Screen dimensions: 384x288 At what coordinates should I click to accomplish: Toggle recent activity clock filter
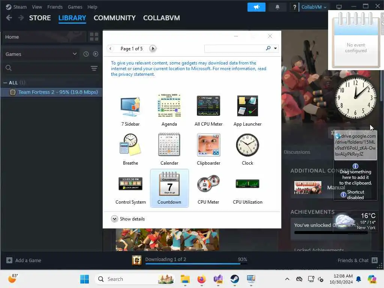coord(86,54)
